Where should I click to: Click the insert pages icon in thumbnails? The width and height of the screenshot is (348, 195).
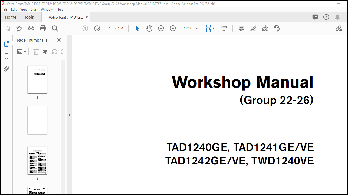(45, 52)
